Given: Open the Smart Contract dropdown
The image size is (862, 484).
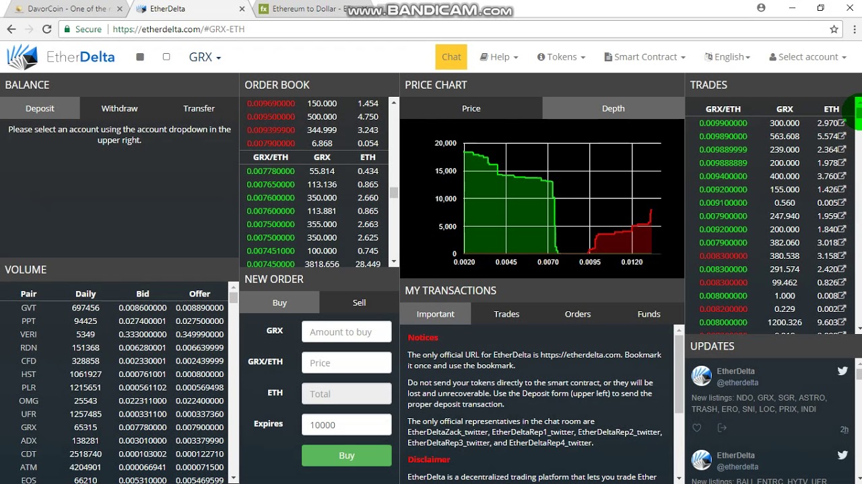Looking at the screenshot, I should [x=645, y=57].
